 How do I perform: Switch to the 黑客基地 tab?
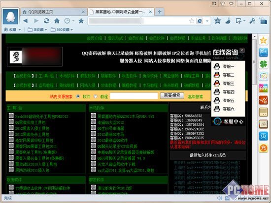coord(121,12)
